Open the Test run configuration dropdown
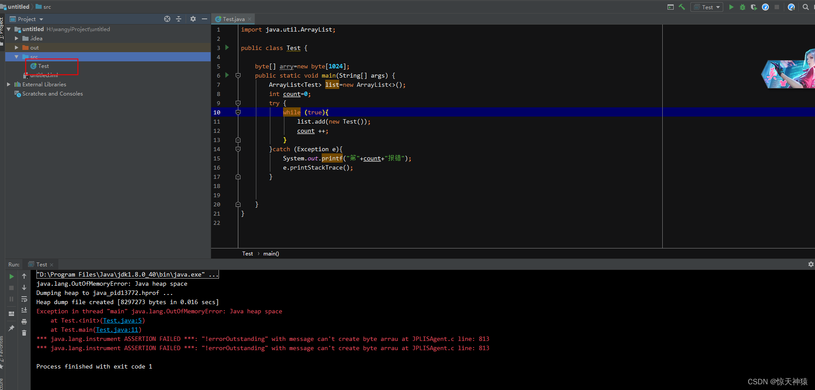This screenshot has width=815, height=390. (707, 7)
